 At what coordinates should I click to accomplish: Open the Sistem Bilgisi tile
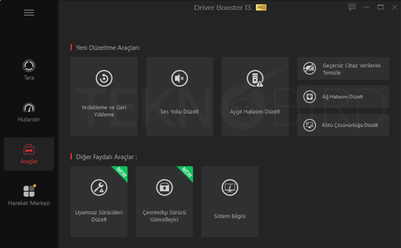pyautogui.click(x=230, y=201)
